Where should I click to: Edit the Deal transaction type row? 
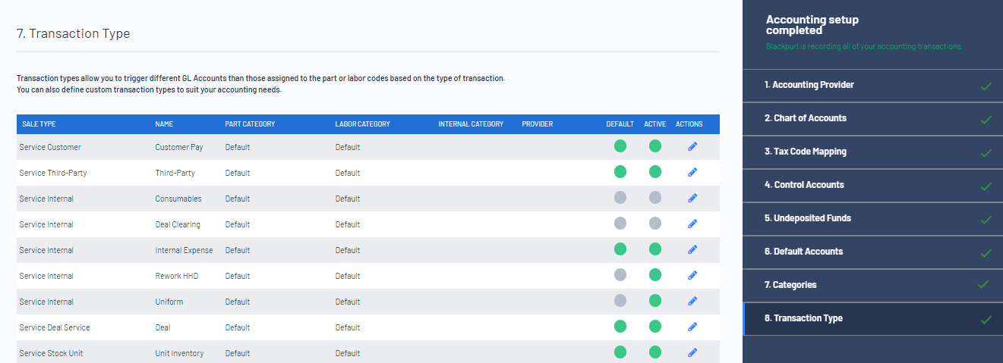692,327
